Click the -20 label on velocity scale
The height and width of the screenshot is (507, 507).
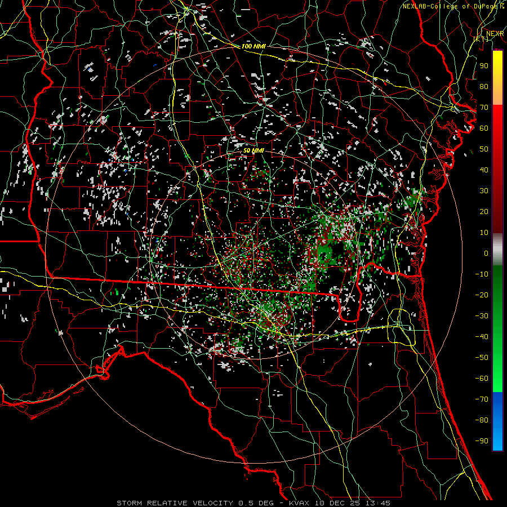482,295
